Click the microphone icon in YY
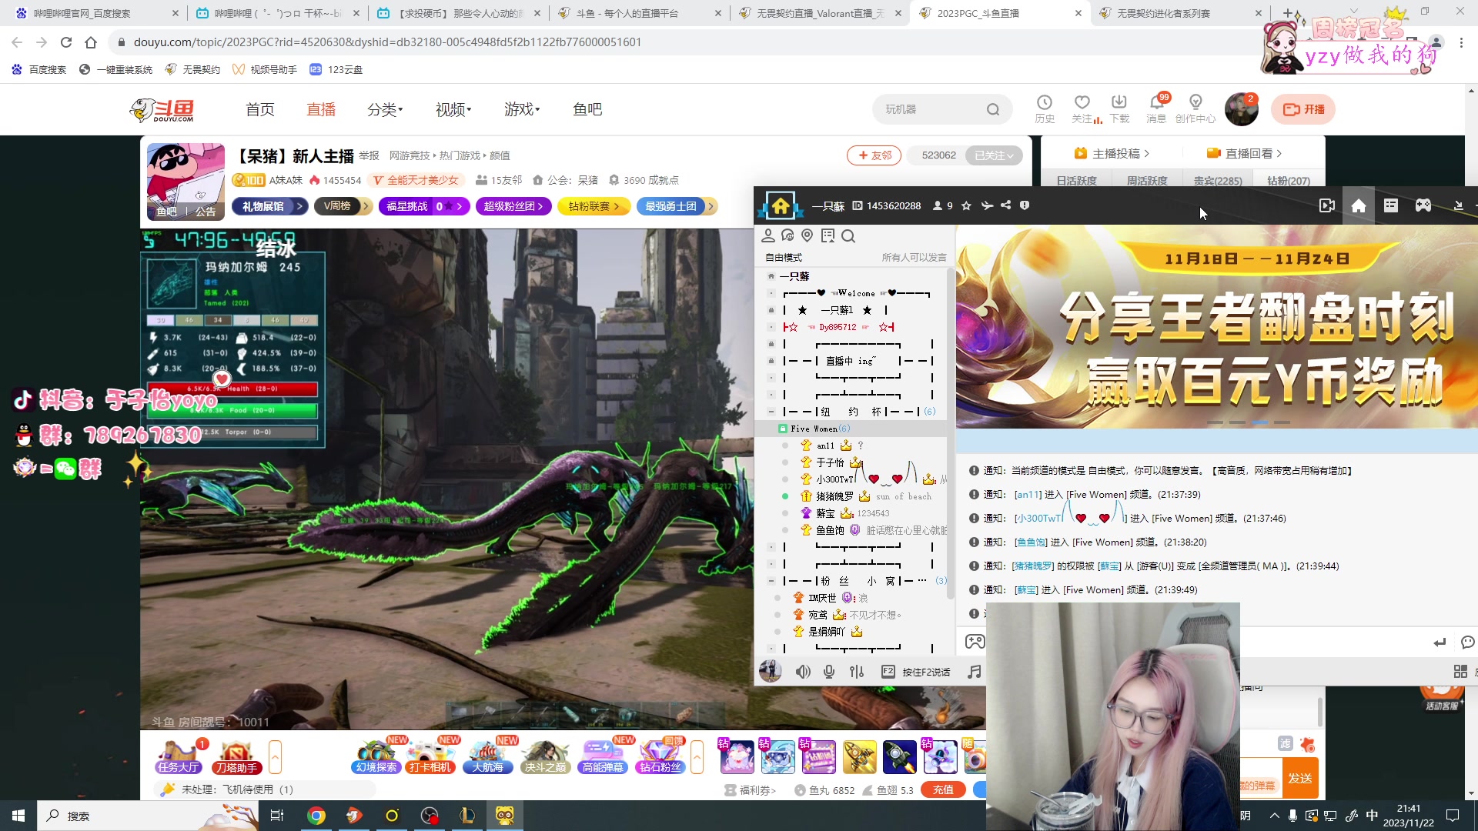The height and width of the screenshot is (831, 1478). tap(829, 672)
